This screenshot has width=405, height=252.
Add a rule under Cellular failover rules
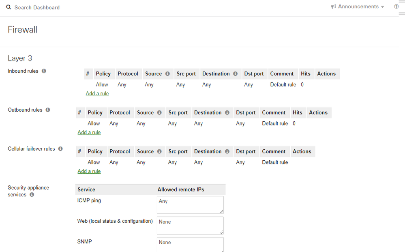tap(89, 172)
